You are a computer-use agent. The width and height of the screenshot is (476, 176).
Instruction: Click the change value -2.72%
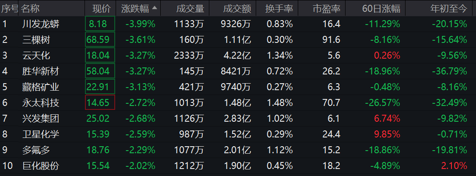tap(140, 103)
